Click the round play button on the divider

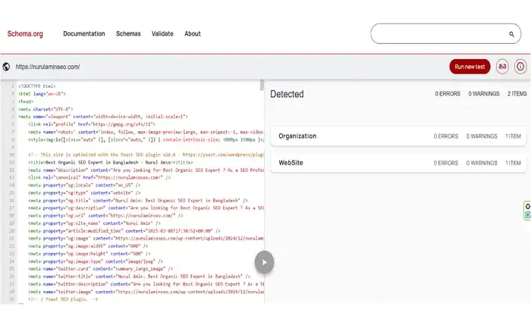(264, 262)
